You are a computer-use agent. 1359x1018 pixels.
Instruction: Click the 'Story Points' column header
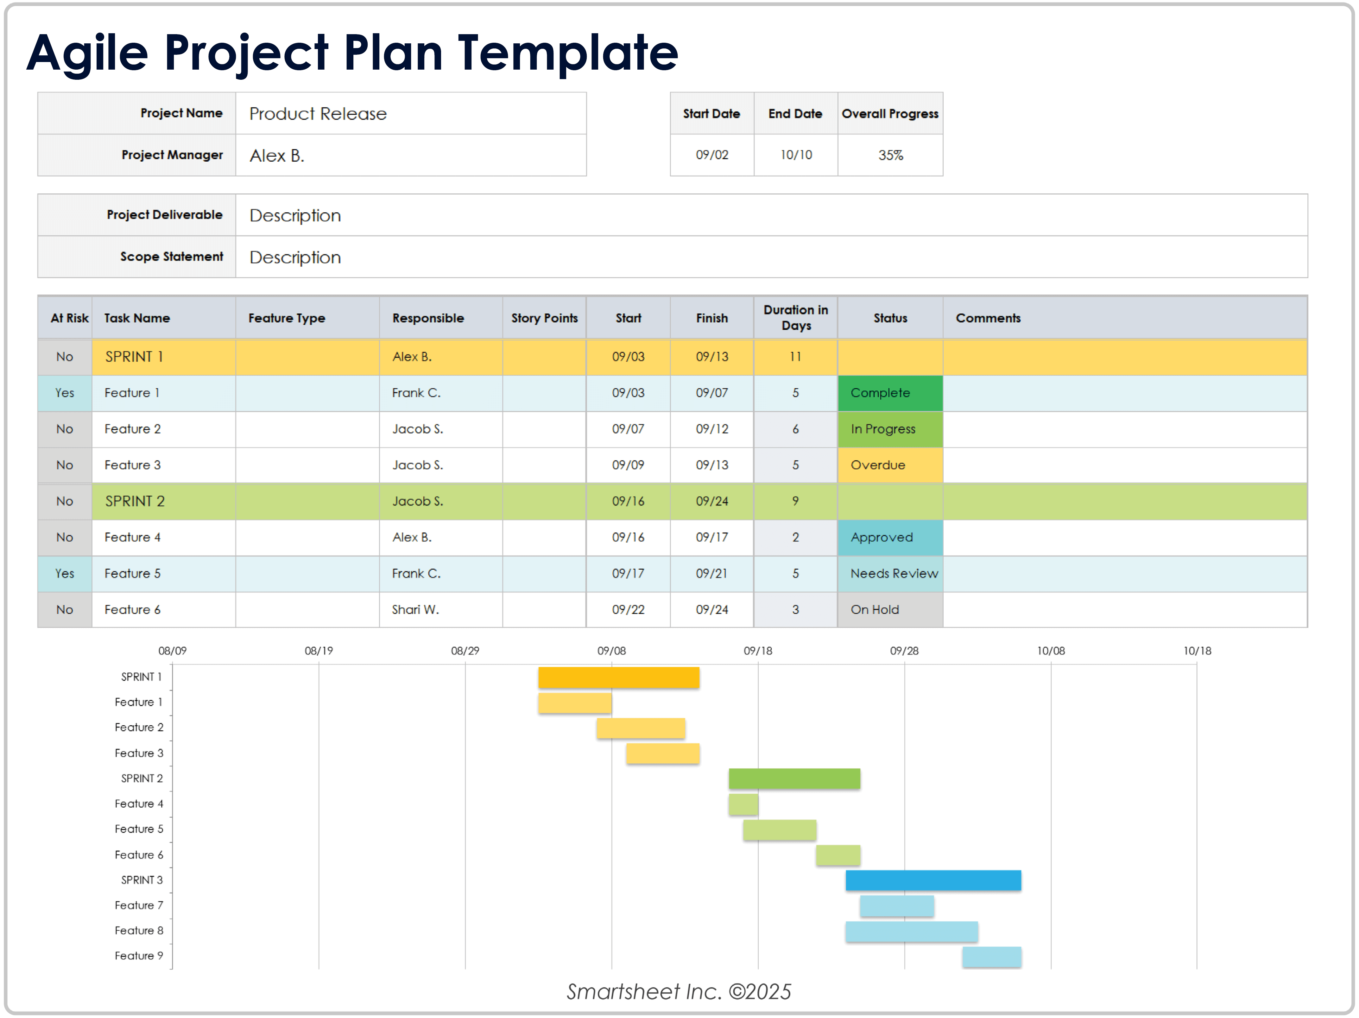click(x=544, y=318)
